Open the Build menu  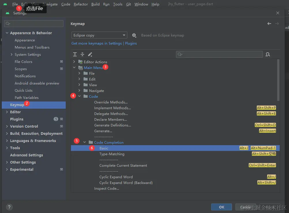click(x=95, y=4)
